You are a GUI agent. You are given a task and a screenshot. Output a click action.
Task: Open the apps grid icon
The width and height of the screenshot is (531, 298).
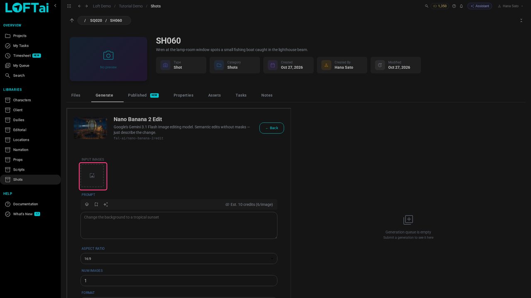pos(69,6)
